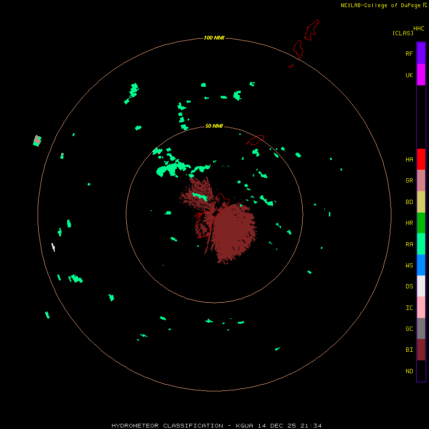Click the "BD" legend label
This screenshot has width=429, height=429.
[x=409, y=202]
